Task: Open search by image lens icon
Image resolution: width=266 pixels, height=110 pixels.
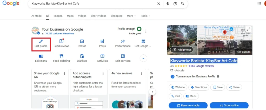Action: click(175, 4)
